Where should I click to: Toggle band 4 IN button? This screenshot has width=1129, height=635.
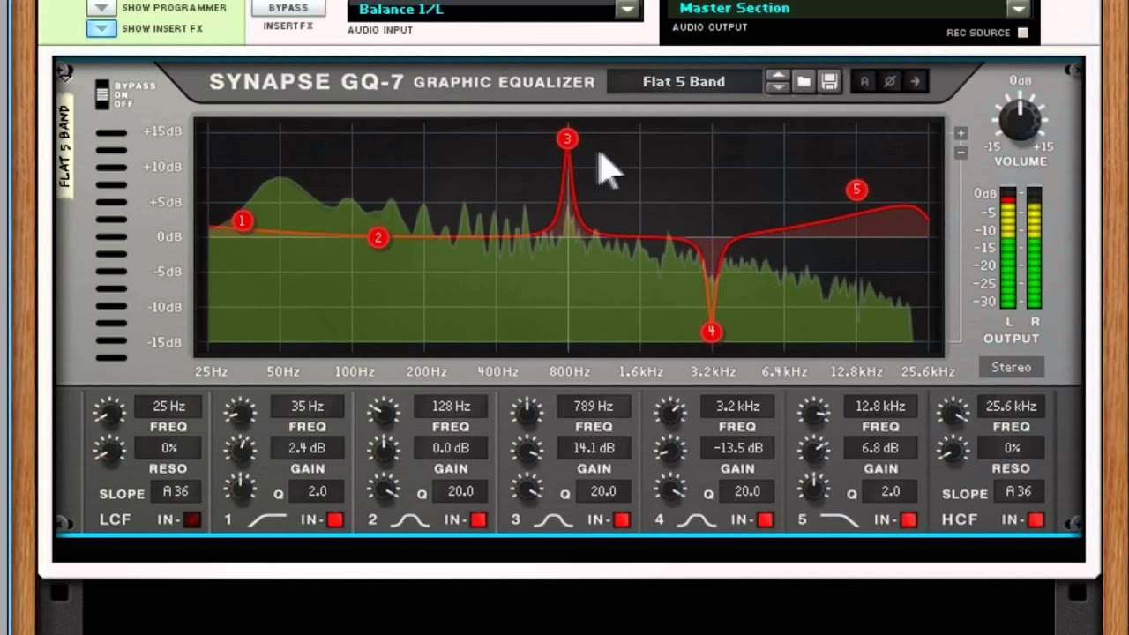click(766, 520)
